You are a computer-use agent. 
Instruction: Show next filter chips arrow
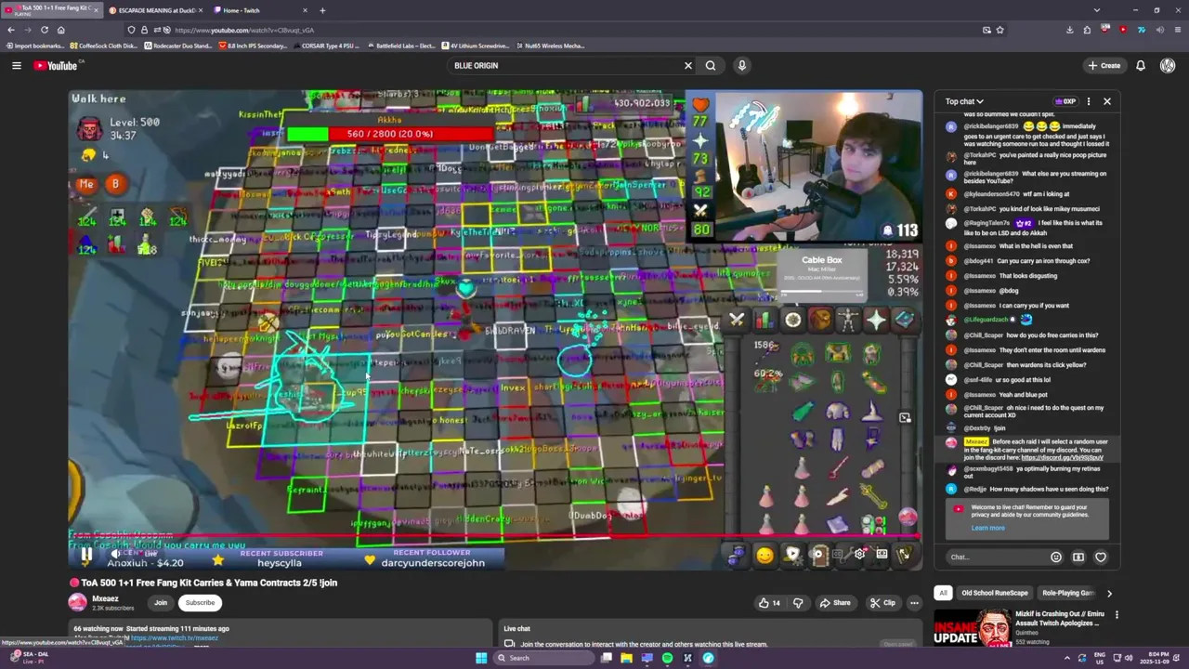[x=1109, y=593]
